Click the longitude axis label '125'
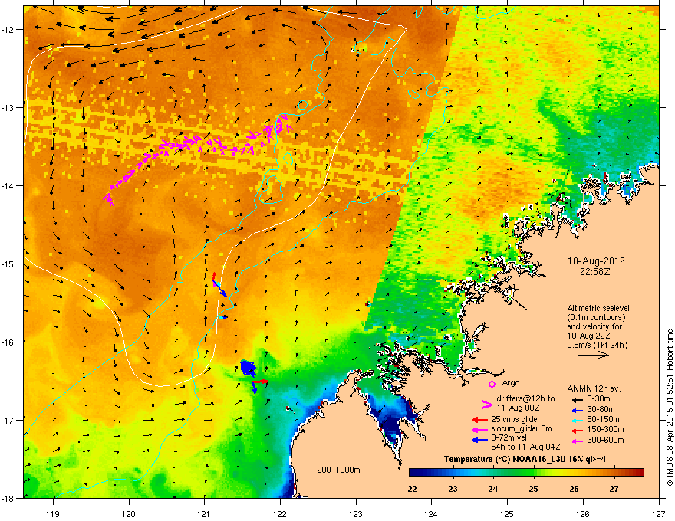 coord(507,513)
